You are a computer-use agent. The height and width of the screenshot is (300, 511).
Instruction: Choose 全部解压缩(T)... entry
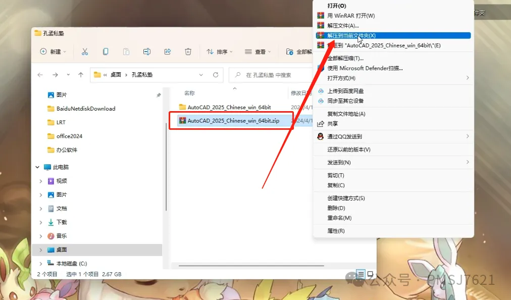[x=393, y=59]
